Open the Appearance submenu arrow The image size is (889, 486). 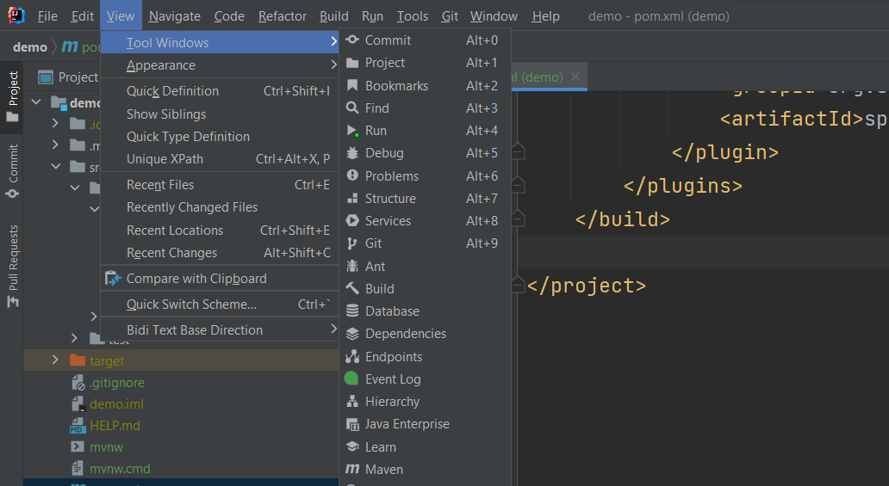[x=333, y=65]
